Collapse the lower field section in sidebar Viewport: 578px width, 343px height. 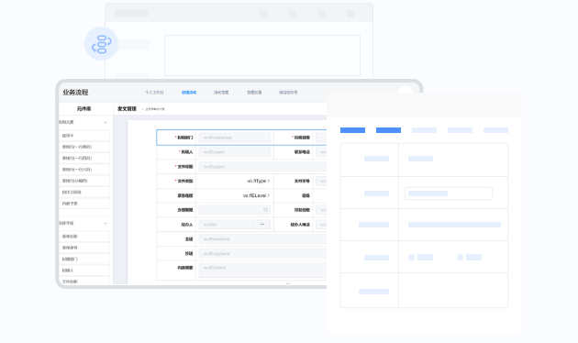tap(106, 223)
